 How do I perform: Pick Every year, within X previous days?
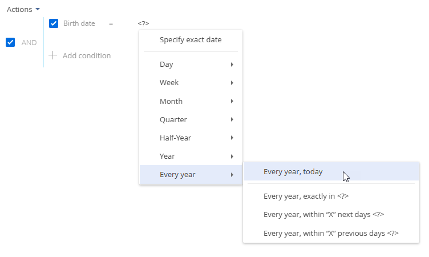(x=331, y=233)
